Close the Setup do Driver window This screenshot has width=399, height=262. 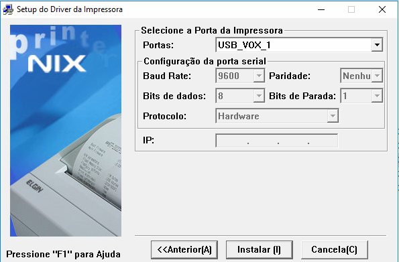pos(382,9)
